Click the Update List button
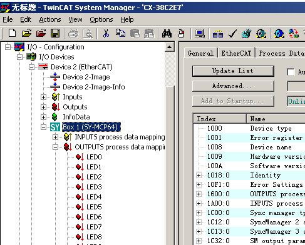This screenshot has height=245, width=305. coord(233,71)
